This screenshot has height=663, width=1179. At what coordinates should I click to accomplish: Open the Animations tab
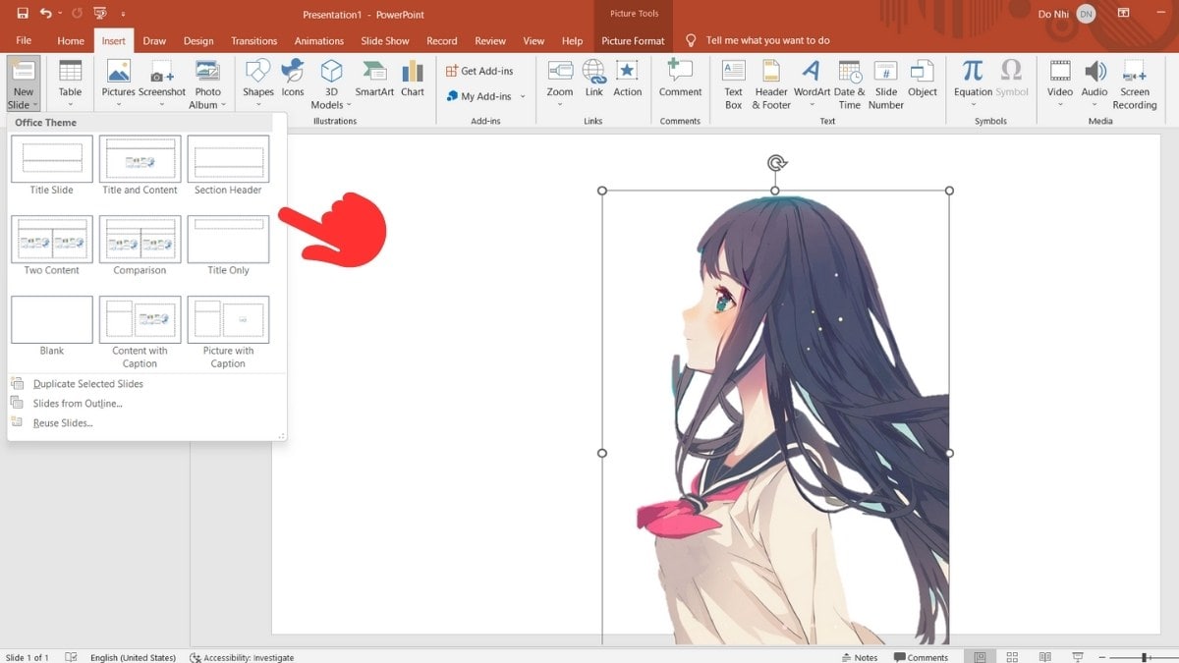pos(319,41)
